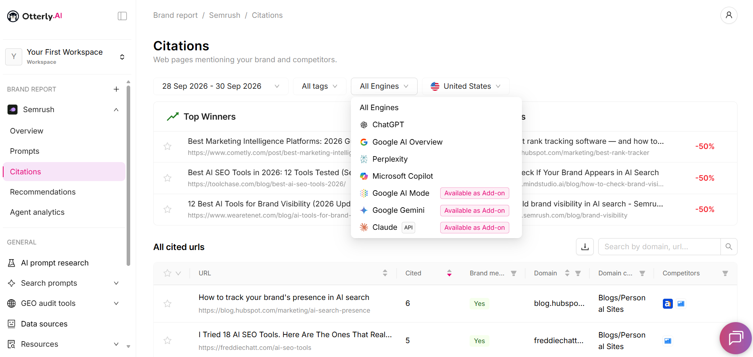This screenshot has height=357, width=753.
Task: Select Google AI Overview engine
Action: (x=436, y=142)
